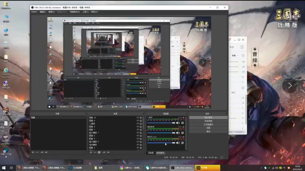Open the 文件(F) menu
Screen dimensions: 305x171
(x=34, y=12)
